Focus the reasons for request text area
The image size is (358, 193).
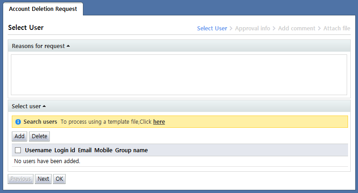tap(179, 75)
